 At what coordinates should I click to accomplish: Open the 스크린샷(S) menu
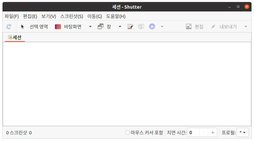71,16
